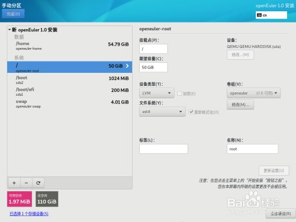Open the LVM device type dropdown
The width and height of the screenshot is (296, 222).
[157, 93]
